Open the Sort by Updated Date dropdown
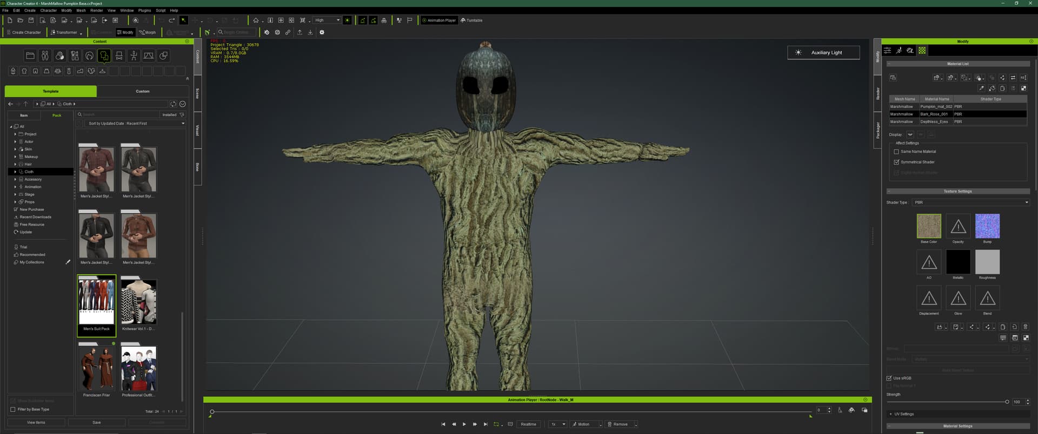The image size is (1038, 434). click(x=136, y=124)
